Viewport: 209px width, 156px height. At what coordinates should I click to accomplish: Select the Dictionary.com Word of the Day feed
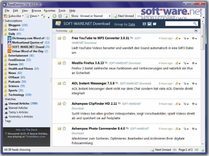(28, 38)
